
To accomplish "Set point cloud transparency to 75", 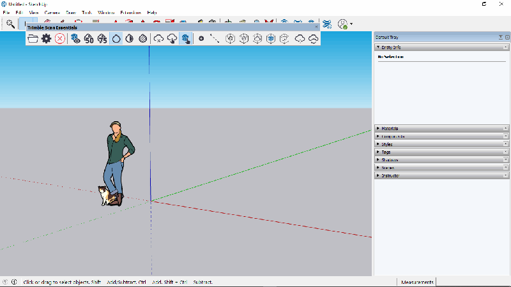I will pos(102,39).
